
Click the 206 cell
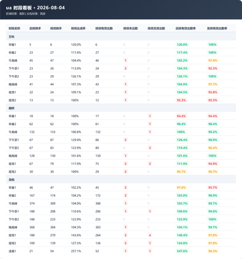point(98,211)
